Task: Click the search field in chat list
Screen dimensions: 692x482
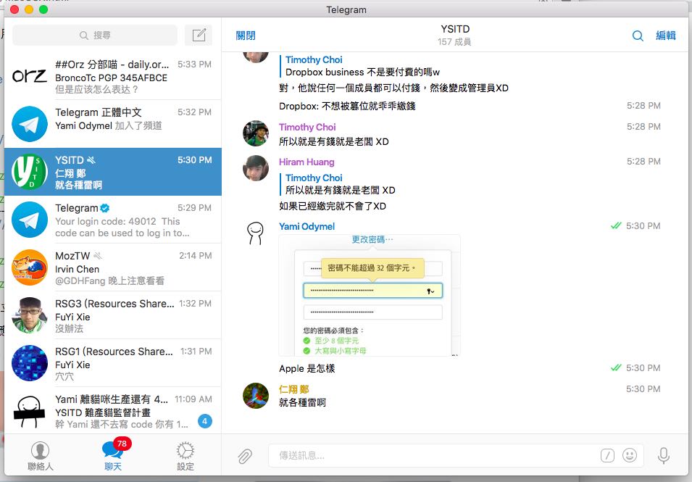Action: pyautogui.click(x=95, y=35)
